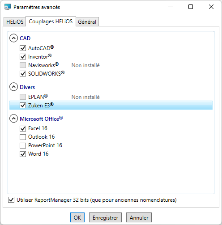The height and width of the screenshot is (225, 222).
Task: Enable the PowerPoint 16 coupling
Action: [23, 145]
